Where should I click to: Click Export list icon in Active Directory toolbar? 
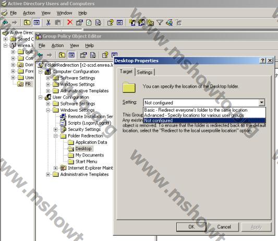click(x=98, y=22)
